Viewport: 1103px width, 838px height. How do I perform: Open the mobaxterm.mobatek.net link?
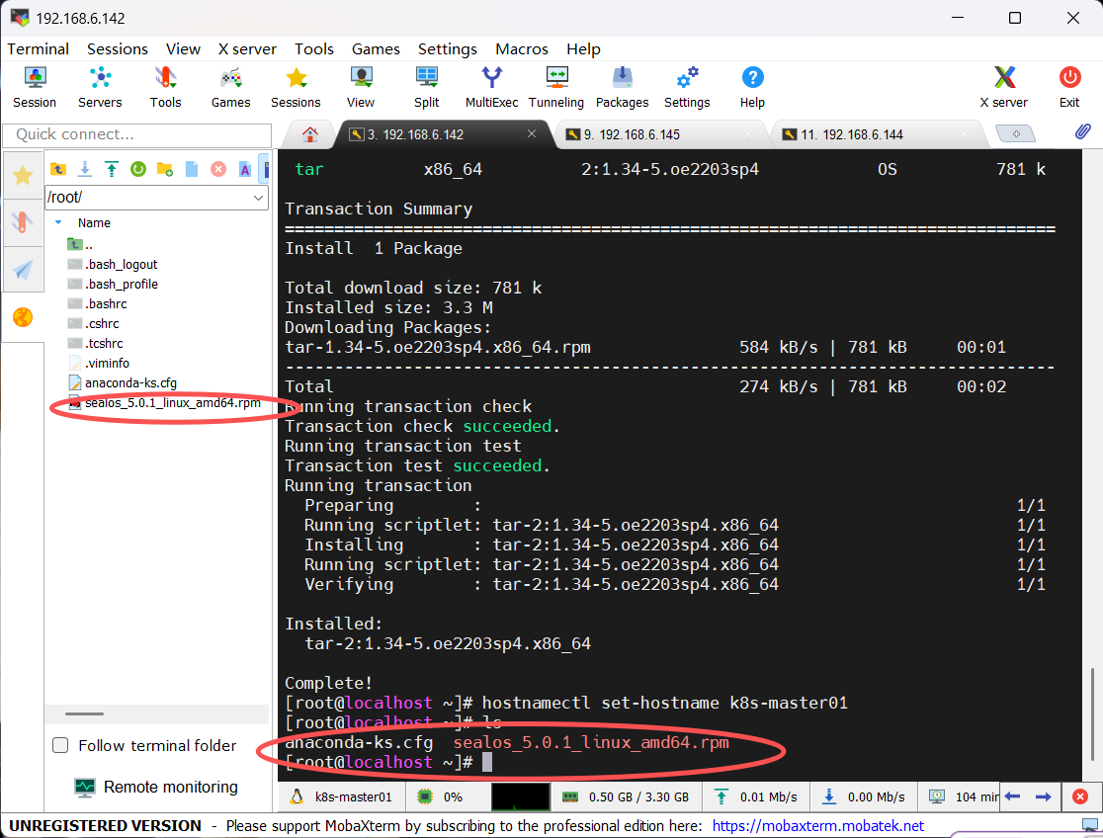[818, 825]
